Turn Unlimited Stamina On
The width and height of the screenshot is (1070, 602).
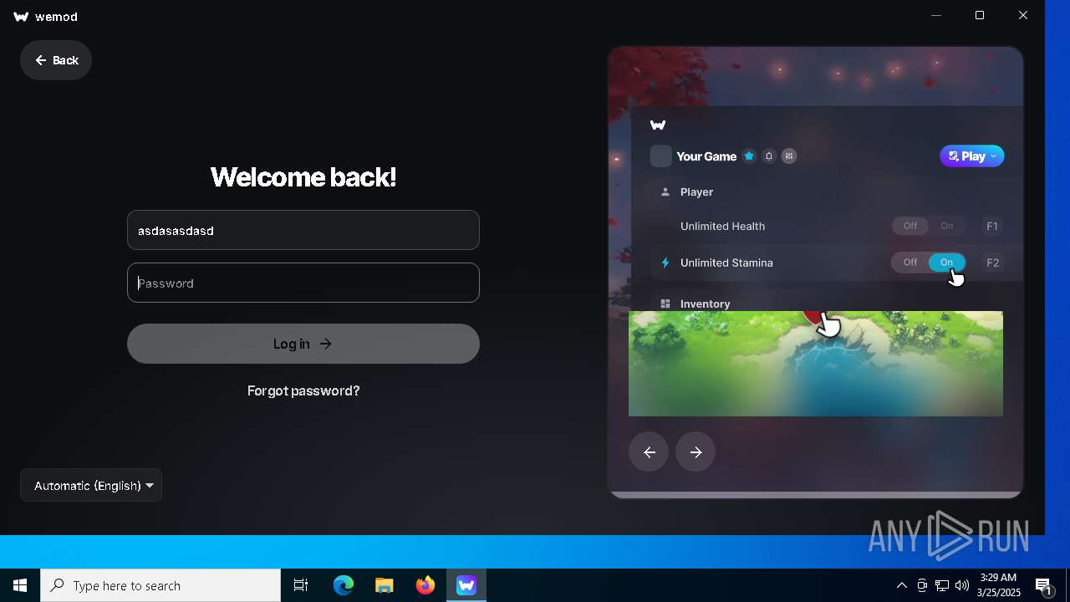tap(947, 263)
